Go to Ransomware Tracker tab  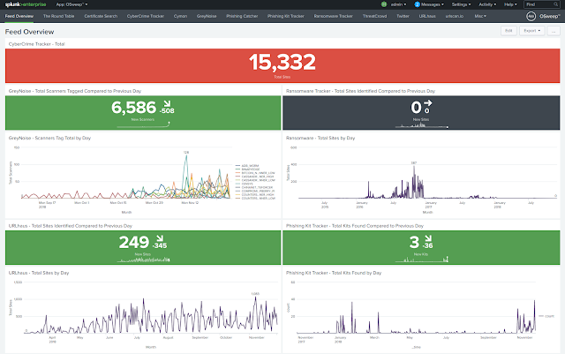coord(334,16)
